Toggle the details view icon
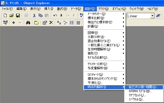The height and width of the screenshot is (103, 164). (x=78, y=23)
